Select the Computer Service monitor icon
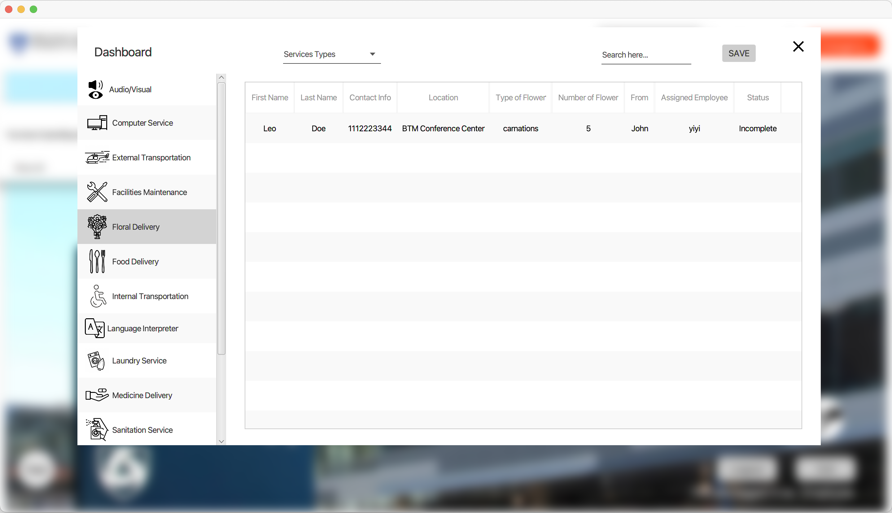 pyautogui.click(x=97, y=123)
